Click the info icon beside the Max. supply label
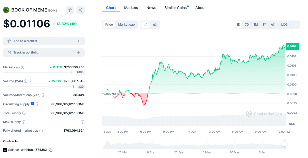 (24, 122)
